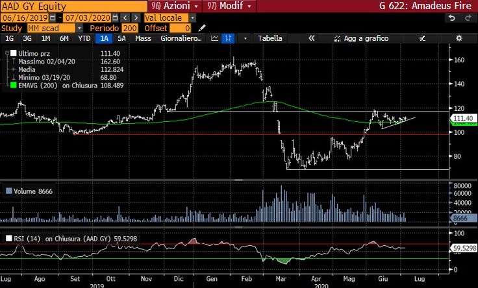Click the Periodo 200 input field
The width and height of the screenshot is (478, 288).
coord(129,29)
